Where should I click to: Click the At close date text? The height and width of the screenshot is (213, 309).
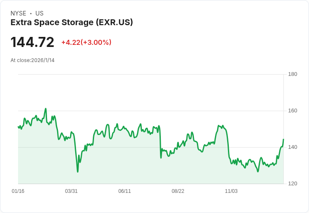[32, 60]
